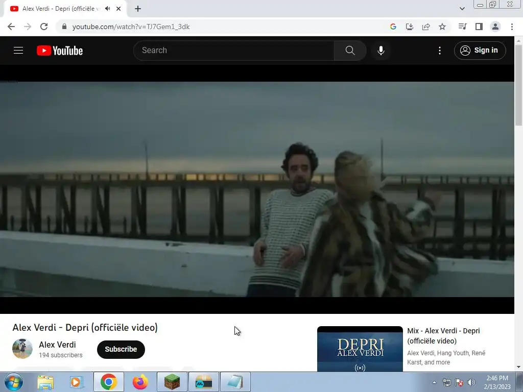This screenshot has height=392, width=523.
Task: Bookmark this tab with star icon
Action: [442, 27]
